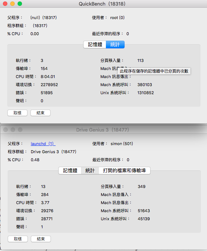
Task: Click the Unix 系統呼叫 value 1310852
Action: tap(145, 93)
